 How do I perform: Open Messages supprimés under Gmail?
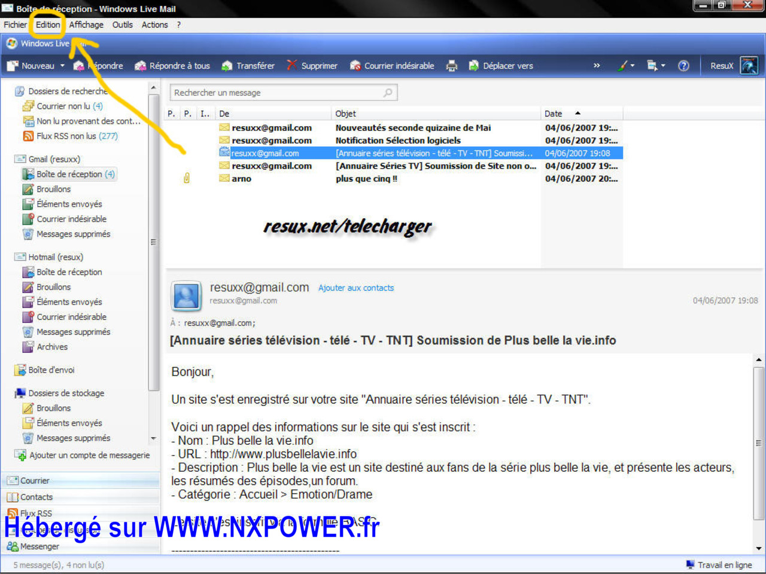[x=66, y=234]
